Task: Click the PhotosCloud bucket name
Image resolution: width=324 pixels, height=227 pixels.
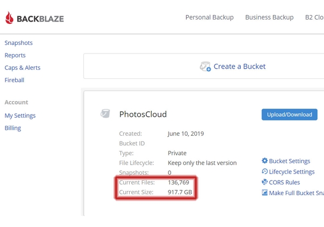Action: 143,115
